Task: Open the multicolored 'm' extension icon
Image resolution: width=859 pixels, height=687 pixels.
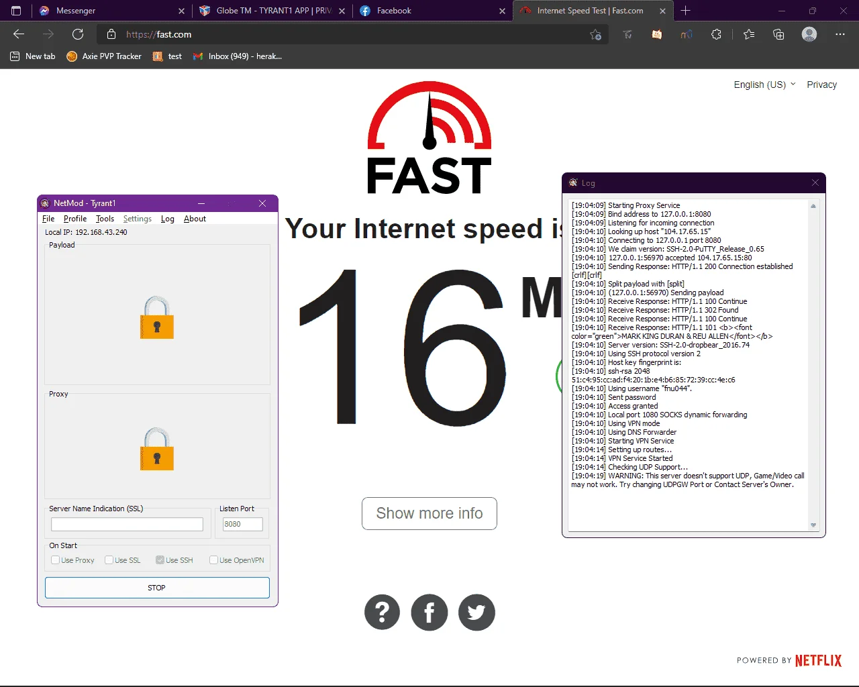Action: point(687,34)
